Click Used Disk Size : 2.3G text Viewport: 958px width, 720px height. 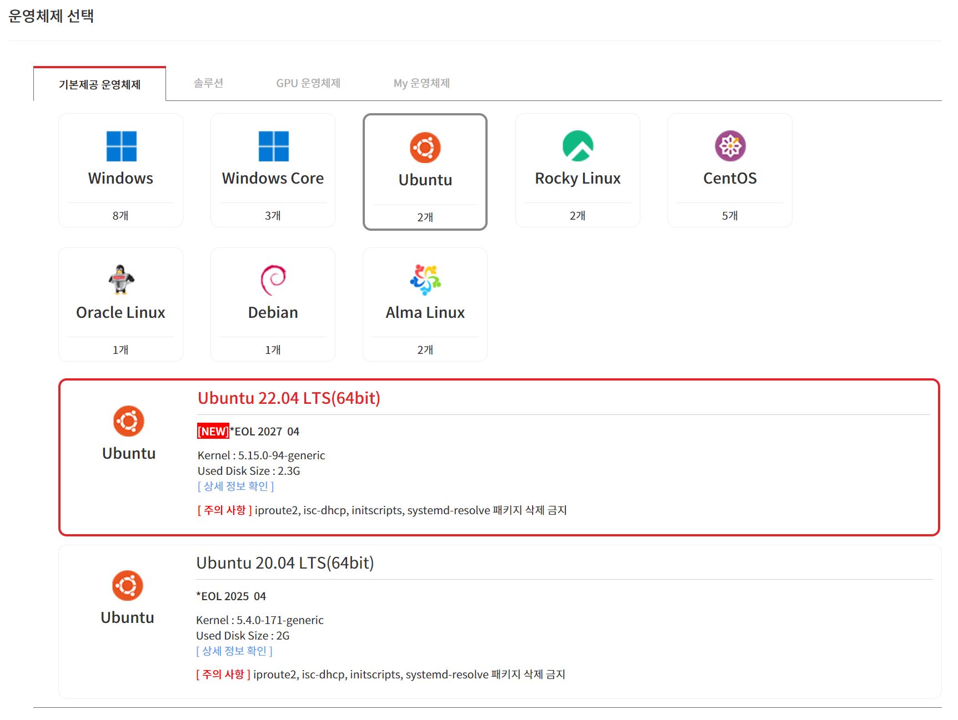(249, 471)
